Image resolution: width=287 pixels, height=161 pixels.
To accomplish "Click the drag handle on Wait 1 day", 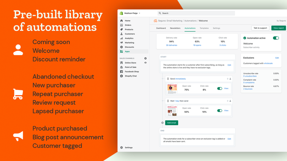I will [168, 101].
